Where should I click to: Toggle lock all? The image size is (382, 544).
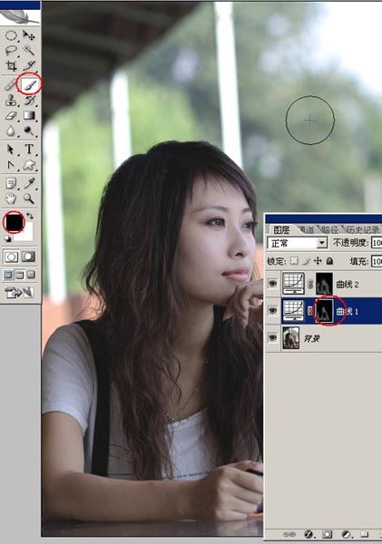329,261
